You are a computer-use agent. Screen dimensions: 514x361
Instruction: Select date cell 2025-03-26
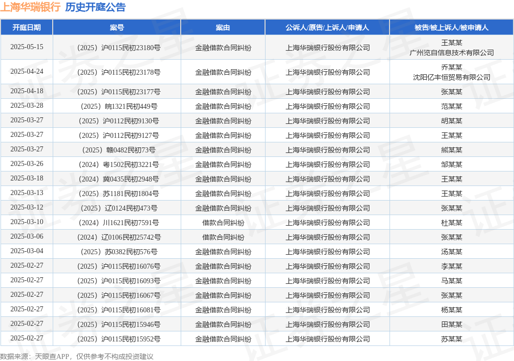tap(27, 164)
